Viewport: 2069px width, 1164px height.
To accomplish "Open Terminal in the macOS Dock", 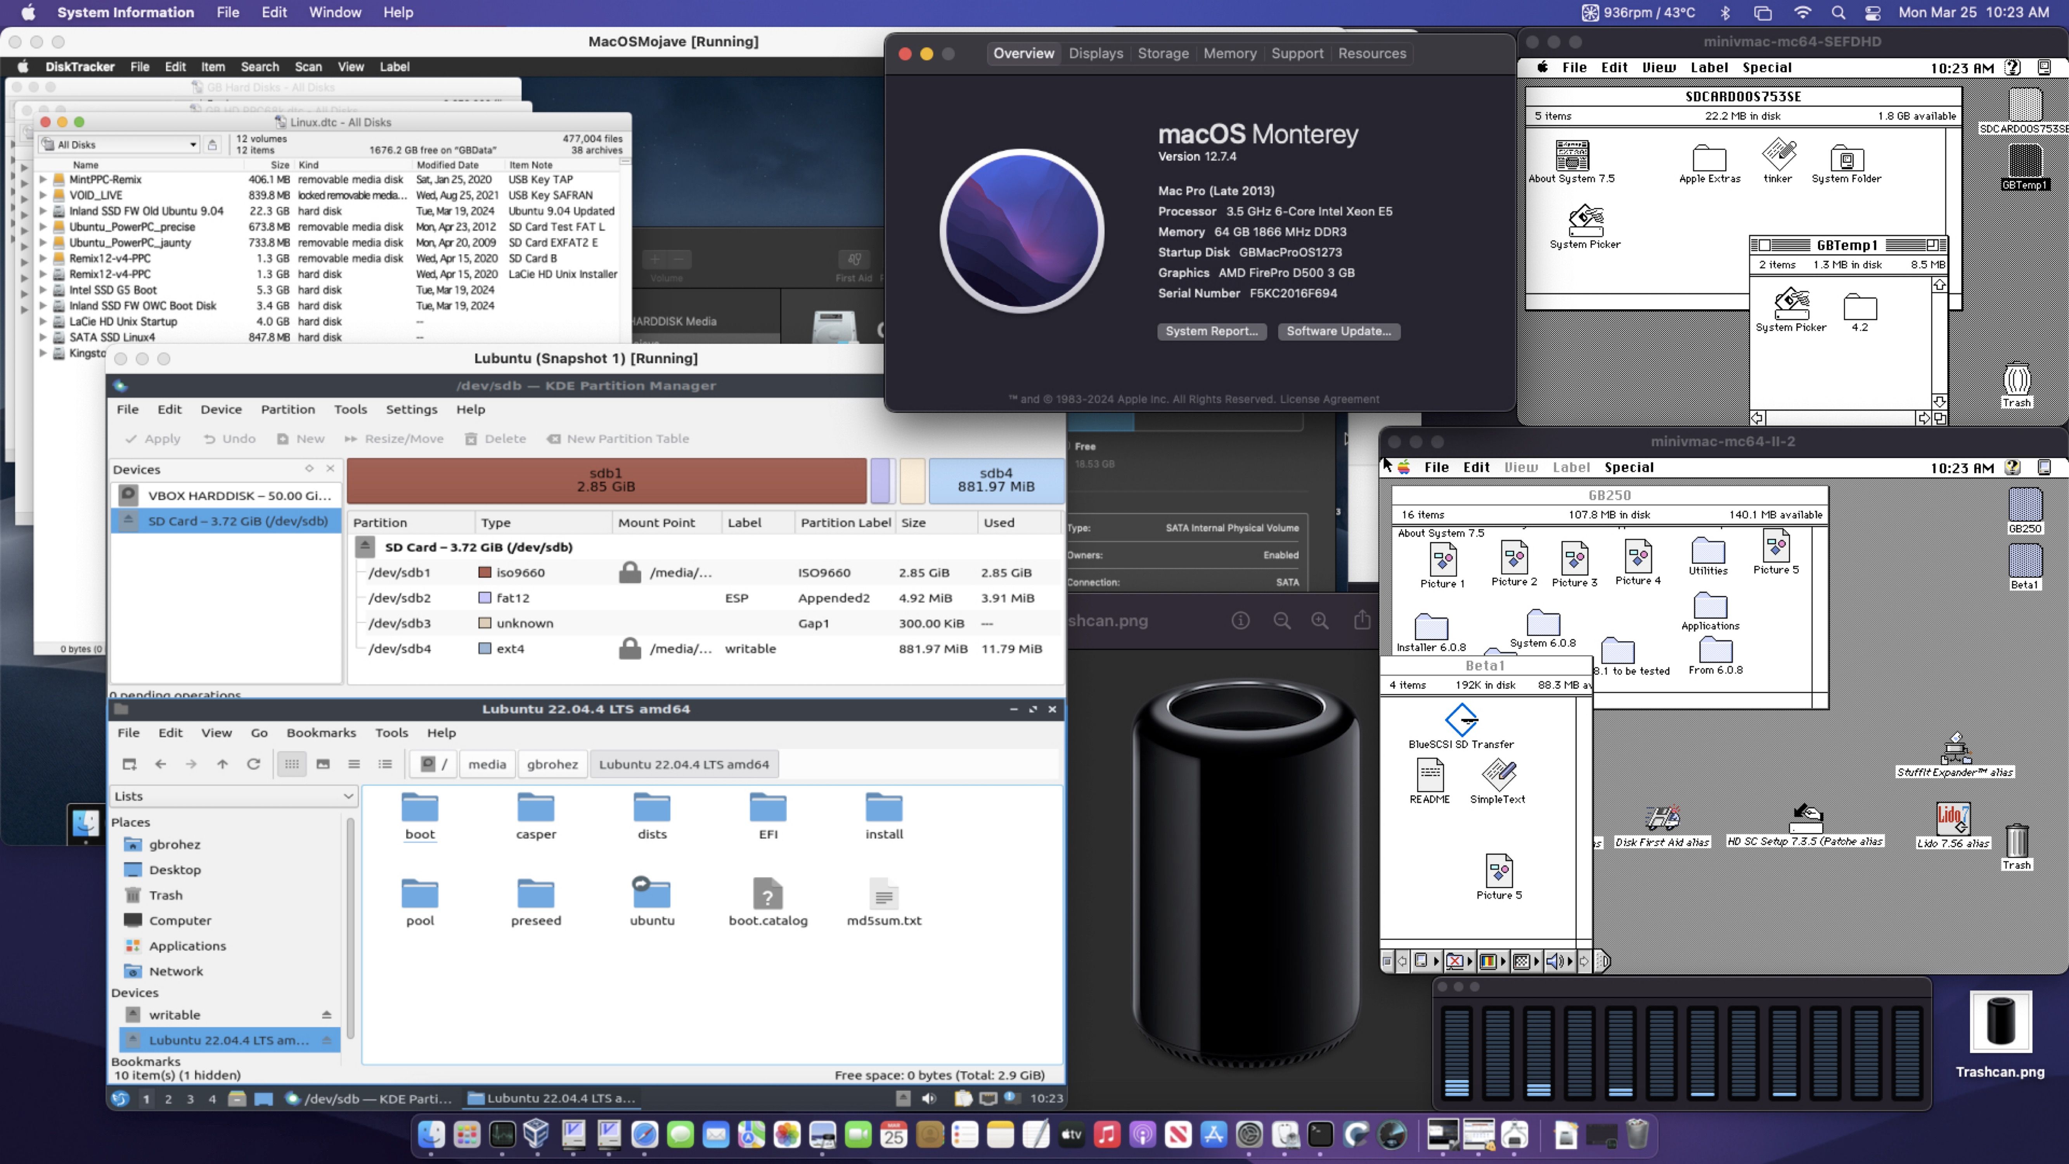I will pyautogui.click(x=1321, y=1134).
